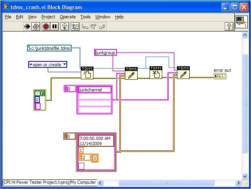This screenshot has width=251, height=189.
Task: Toggle Retain Wire Values button
Action: [74, 26]
